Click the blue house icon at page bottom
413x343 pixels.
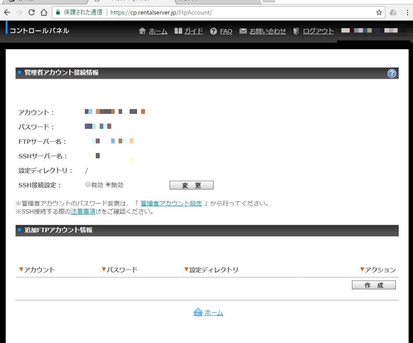[198, 312]
